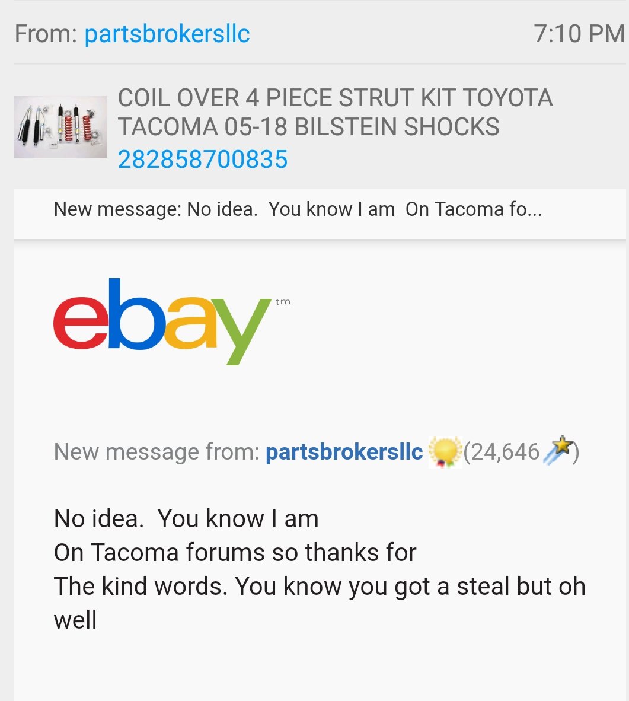Open bold partsbrokersllc profile link in message
This screenshot has width=629, height=701.
[344, 451]
